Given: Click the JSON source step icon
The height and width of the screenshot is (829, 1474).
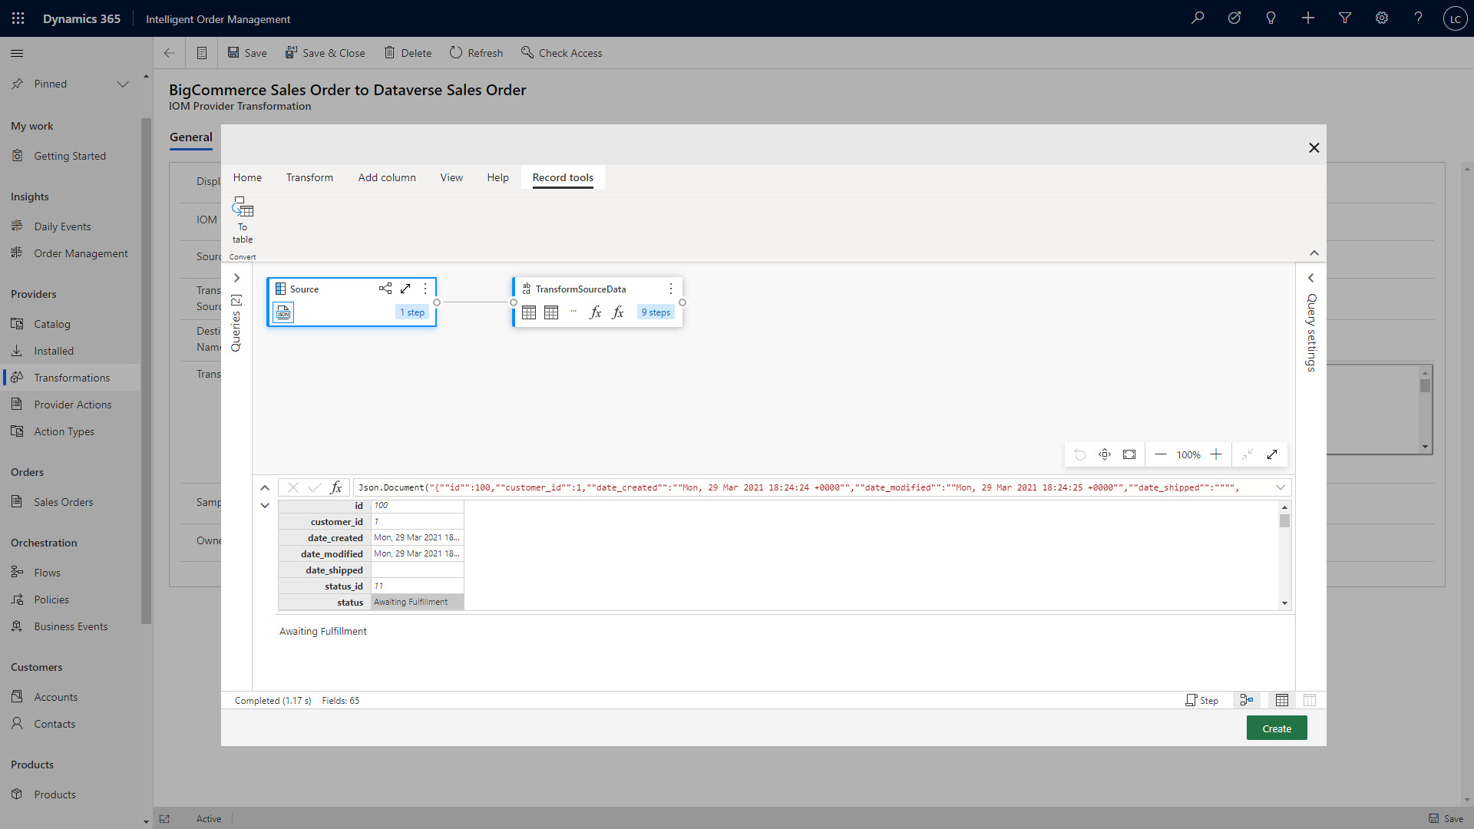Looking at the screenshot, I should (283, 312).
